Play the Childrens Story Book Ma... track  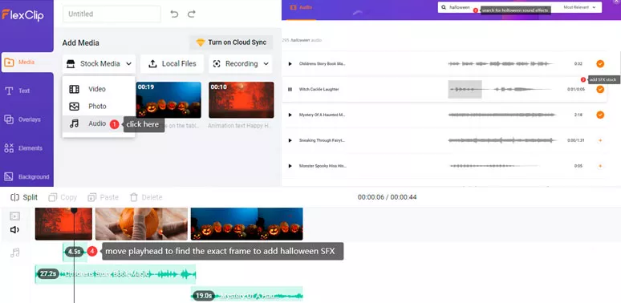click(x=290, y=63)
